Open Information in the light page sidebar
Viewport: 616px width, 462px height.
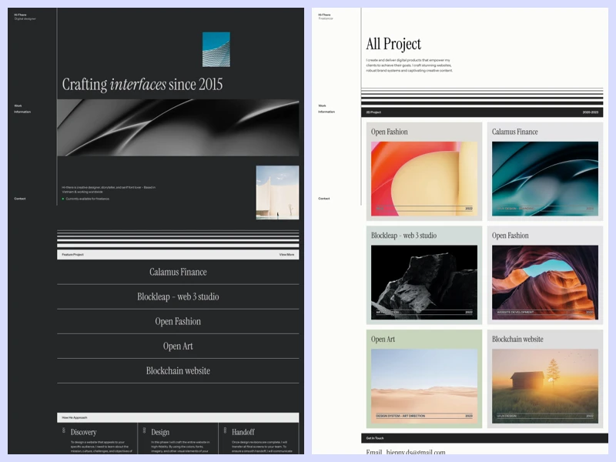[326, 112]
